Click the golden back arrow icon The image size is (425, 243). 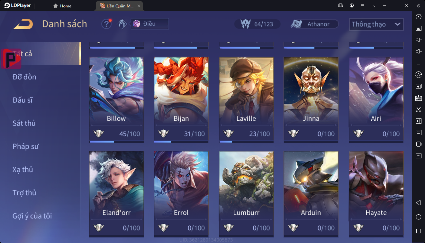click(23, 24)
